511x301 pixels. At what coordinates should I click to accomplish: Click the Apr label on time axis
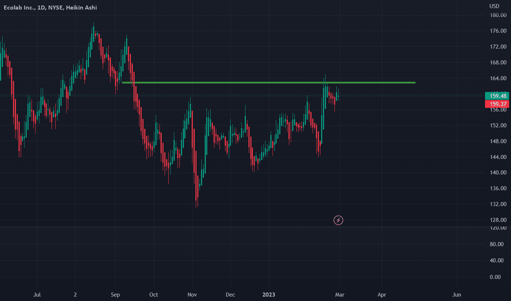pos(382,294)
